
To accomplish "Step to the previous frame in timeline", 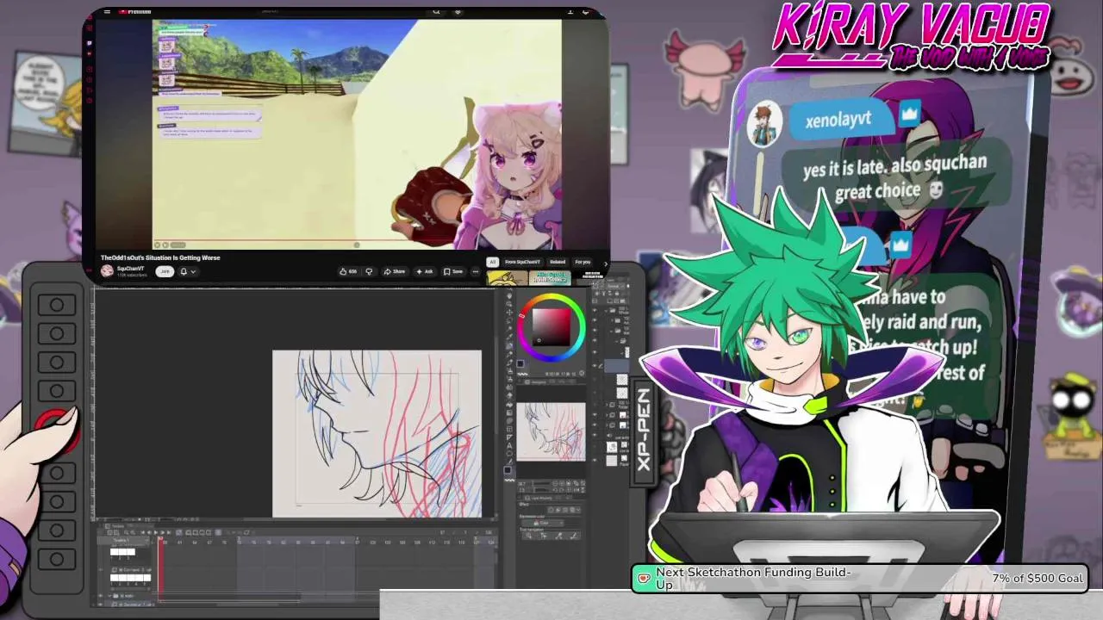I will click(x=149, y=532).
